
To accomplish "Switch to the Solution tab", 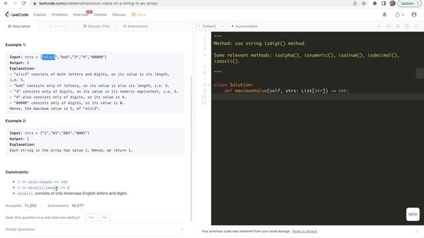I will 58,26.
